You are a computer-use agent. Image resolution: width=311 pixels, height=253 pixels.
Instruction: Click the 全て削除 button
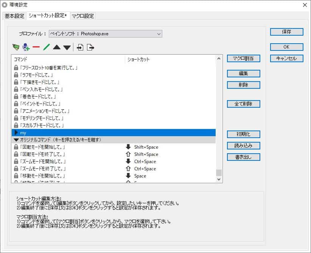(x=243, y=104)
